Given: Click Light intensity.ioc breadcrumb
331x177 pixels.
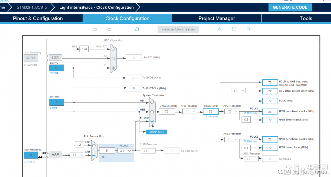Looking at the screenshot, I should point(97,7).
